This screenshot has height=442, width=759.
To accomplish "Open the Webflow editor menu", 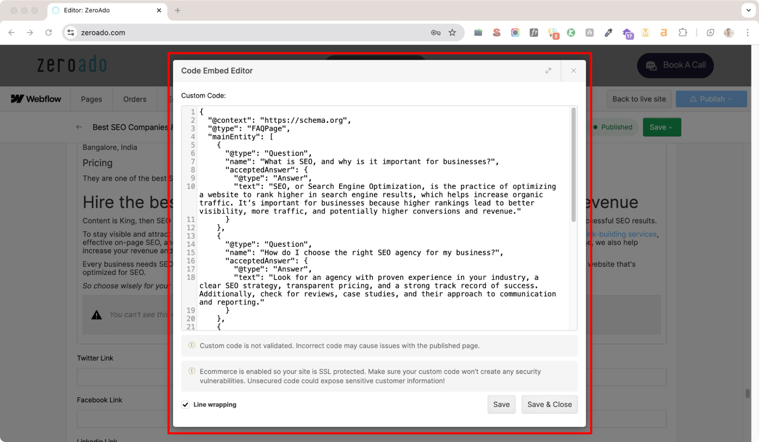I will click(36, 99).
